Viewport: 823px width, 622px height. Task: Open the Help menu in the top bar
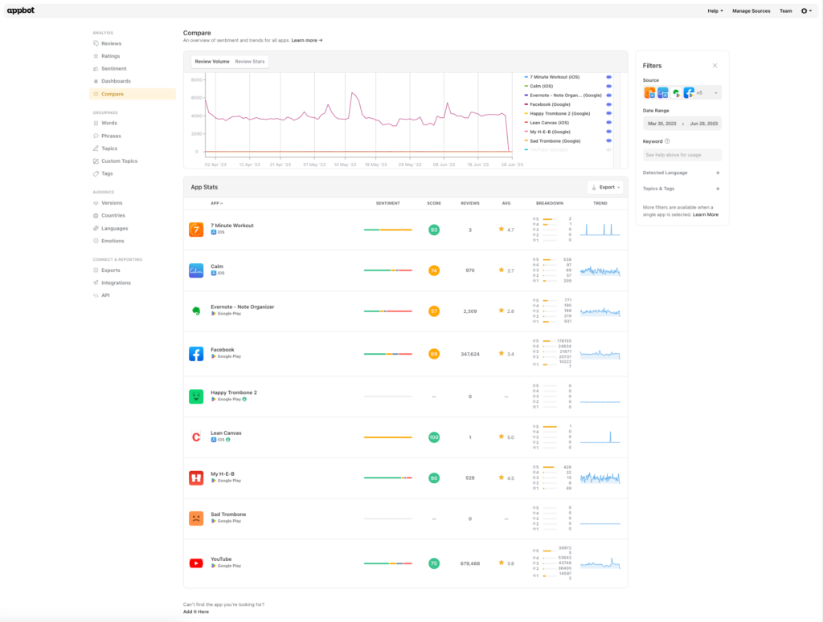point(713,10)
